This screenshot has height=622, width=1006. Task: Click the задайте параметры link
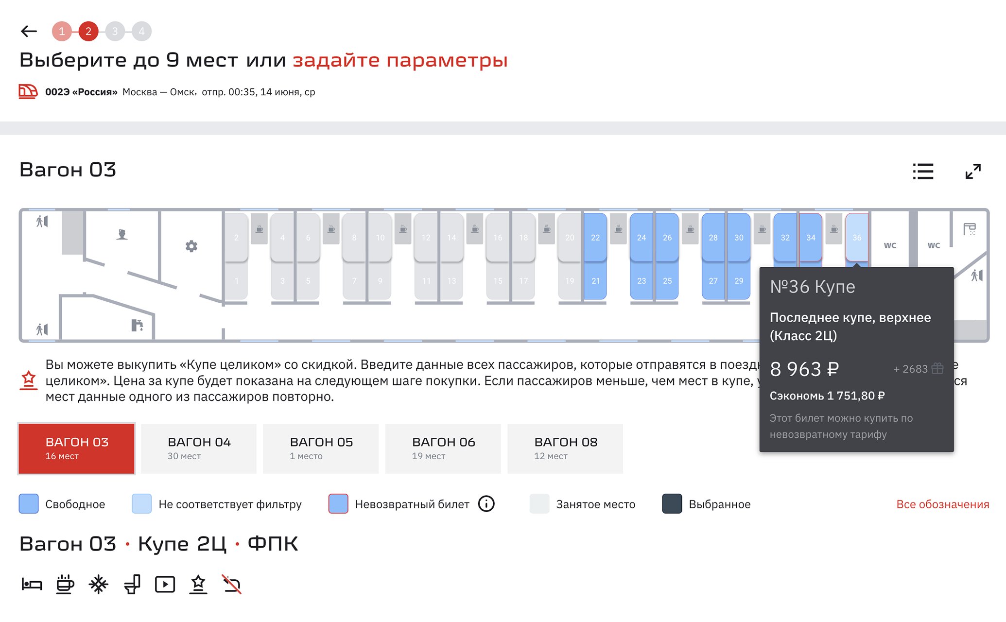point(400,60)
